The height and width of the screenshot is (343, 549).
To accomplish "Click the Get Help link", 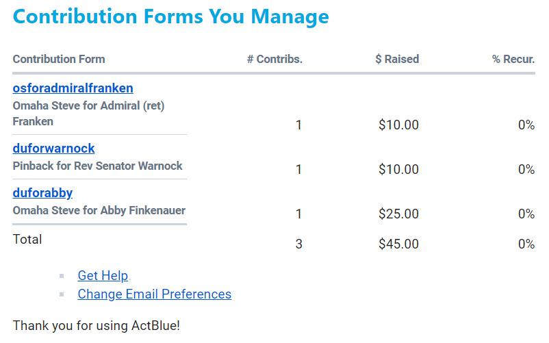I will 103,276.
